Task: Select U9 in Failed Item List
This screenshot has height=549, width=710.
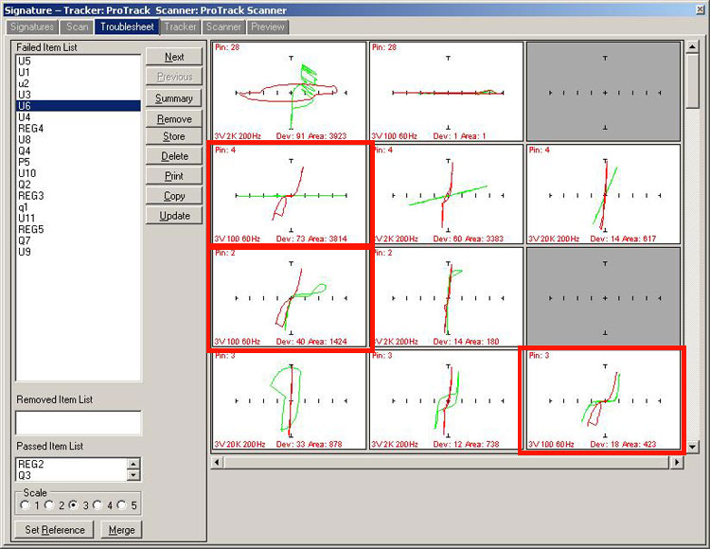Action: [x=79, y=252]
